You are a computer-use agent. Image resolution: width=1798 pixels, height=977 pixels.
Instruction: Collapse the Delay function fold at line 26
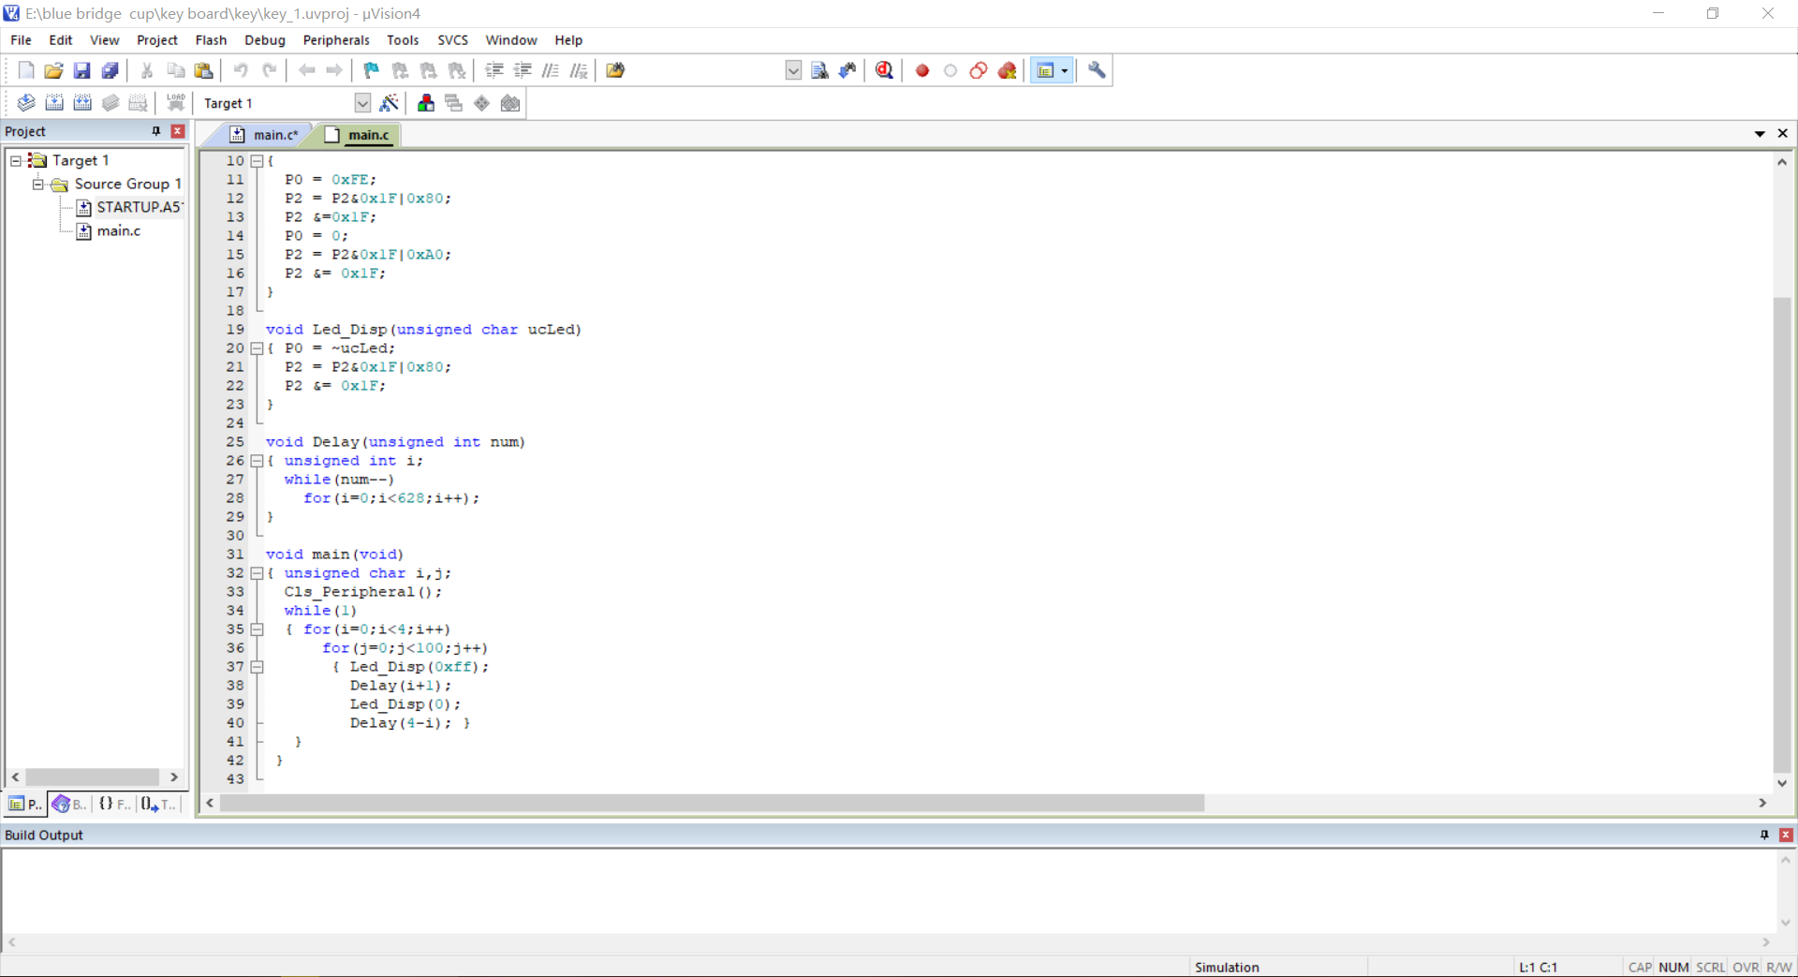tap(257, 461)
